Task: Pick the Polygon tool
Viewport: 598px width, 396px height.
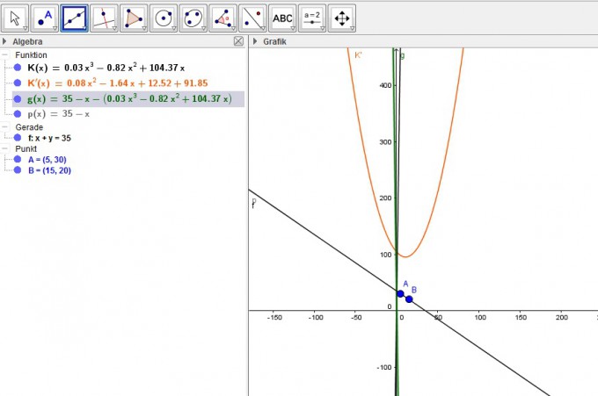Action: coord(134,17)
